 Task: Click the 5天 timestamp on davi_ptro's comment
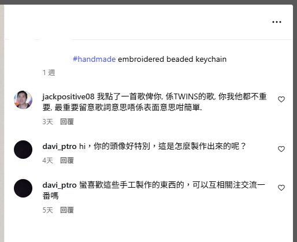coord(47,210)
